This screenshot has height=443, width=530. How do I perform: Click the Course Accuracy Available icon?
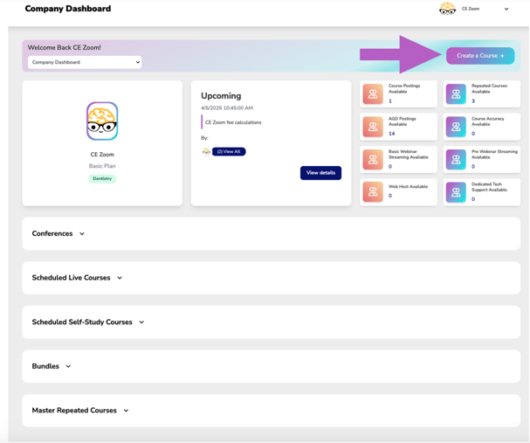pos(456,127)
